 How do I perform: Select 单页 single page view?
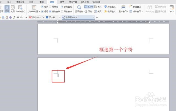pos(98,7)
